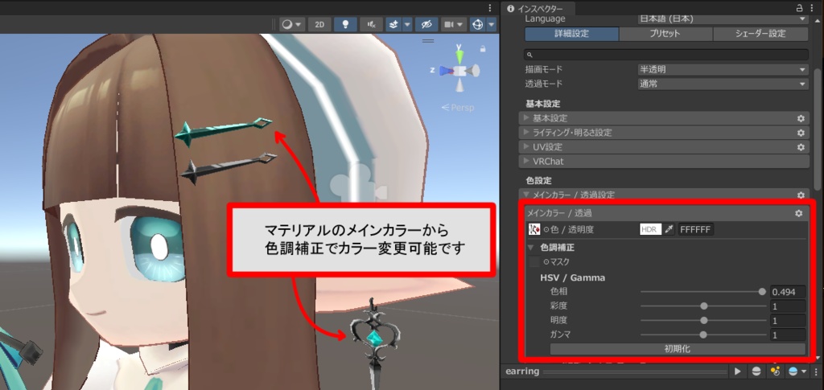Click the 明度 value field
824x390 pixels.
click(788, 321)
